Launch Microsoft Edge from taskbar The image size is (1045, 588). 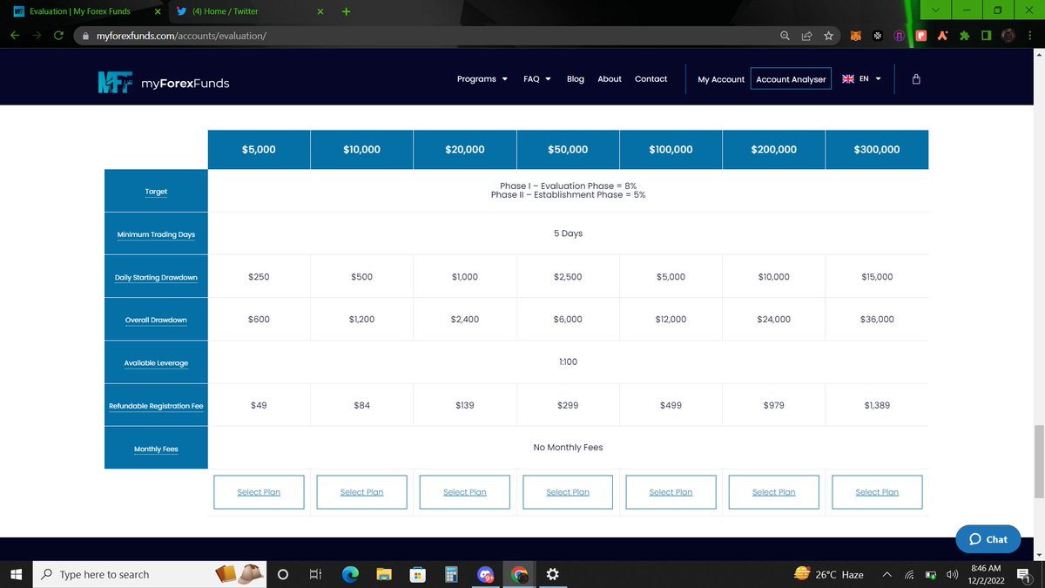(350, 574)
